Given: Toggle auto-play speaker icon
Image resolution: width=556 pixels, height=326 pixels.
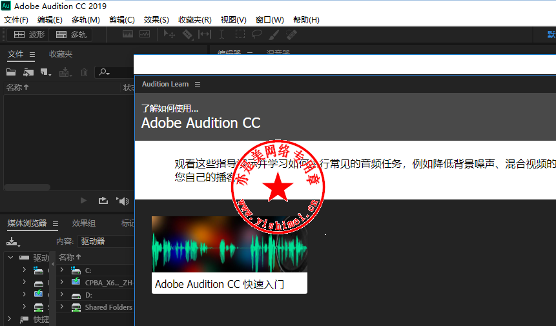Looking at the screenshot, I should pos(123,201).
